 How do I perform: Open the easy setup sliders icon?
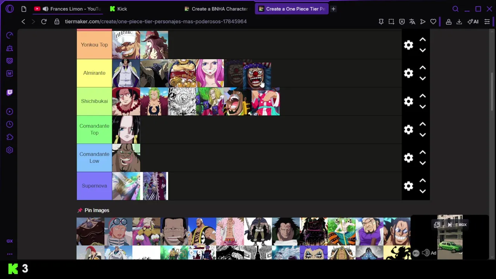point(487,22)
